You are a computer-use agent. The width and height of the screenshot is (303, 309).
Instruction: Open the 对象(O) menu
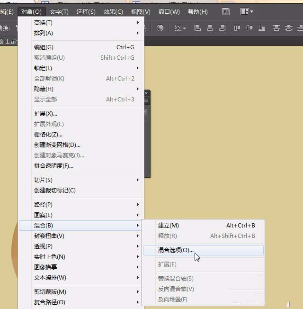point(32,12)
